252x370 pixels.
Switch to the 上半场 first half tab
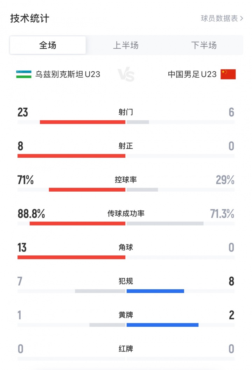pos(126,45)
